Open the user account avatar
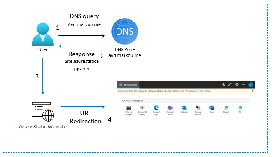The width and height of the screenshot is (272, 157). click(250, 85)
